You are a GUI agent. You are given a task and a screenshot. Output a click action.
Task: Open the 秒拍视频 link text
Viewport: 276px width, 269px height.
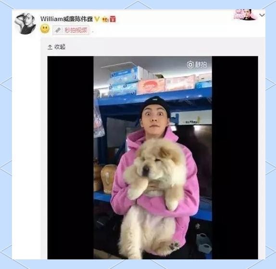(76, 30)
